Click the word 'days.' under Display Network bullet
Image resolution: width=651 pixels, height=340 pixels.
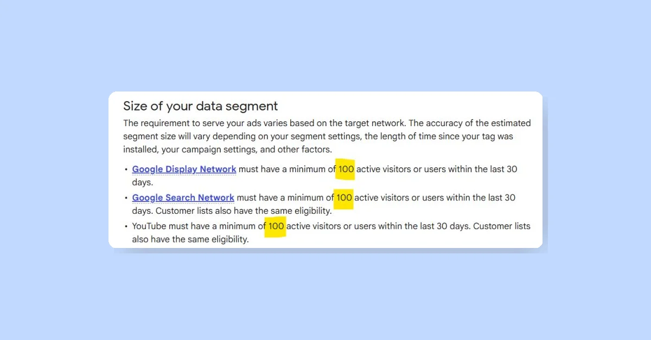tap(143, 182)
